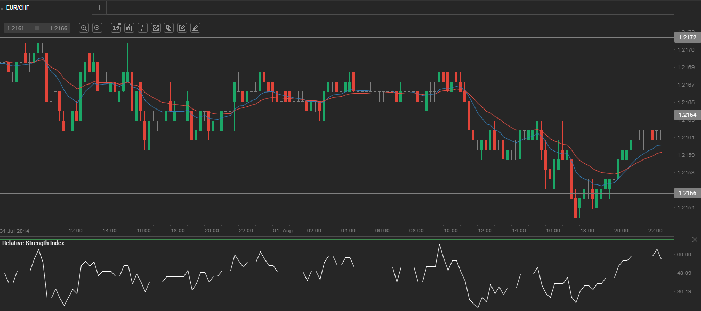Add a new chart tab
The image size is (701, 311).
point(99,7)
